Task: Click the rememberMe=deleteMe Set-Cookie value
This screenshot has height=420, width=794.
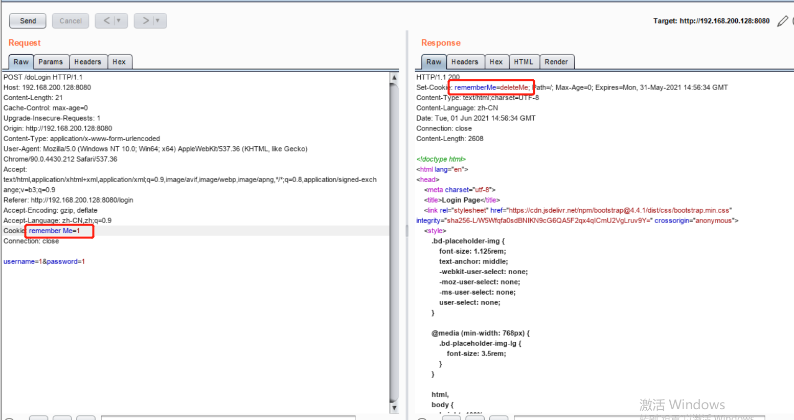Action: tap(492, 87)
